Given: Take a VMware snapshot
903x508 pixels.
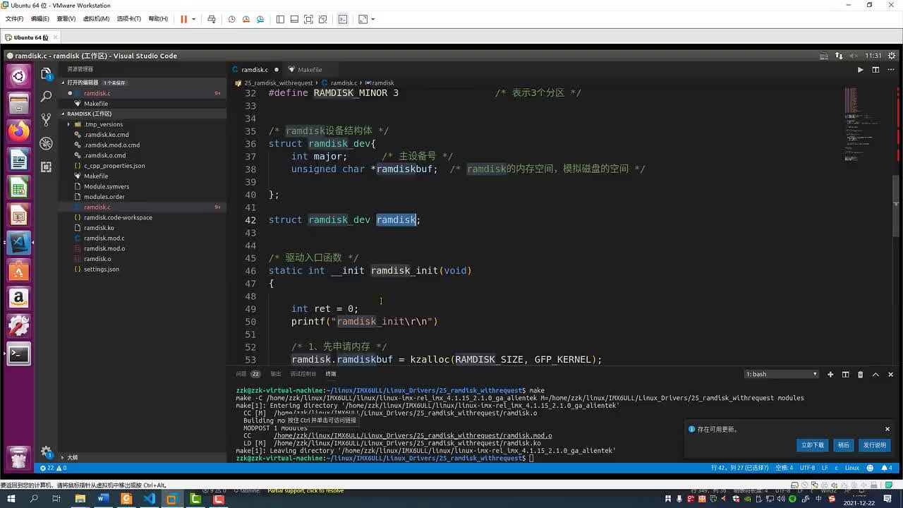Looking at the screenshot, I should [x=231, y=19].
